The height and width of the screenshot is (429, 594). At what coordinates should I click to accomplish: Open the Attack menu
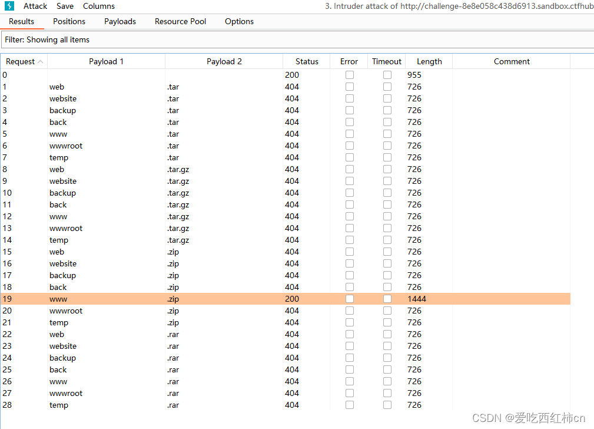tap(35, 6)
